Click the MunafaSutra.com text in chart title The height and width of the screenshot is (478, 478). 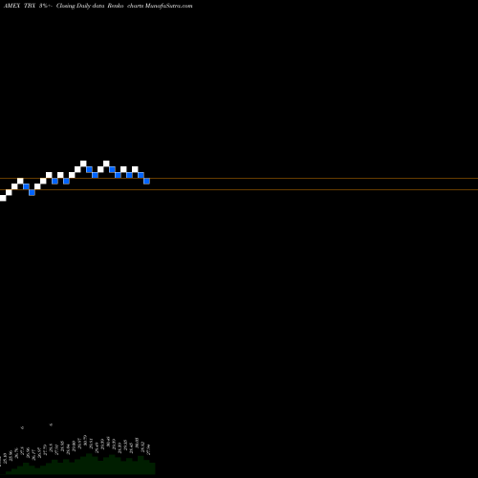click(168, 6)
